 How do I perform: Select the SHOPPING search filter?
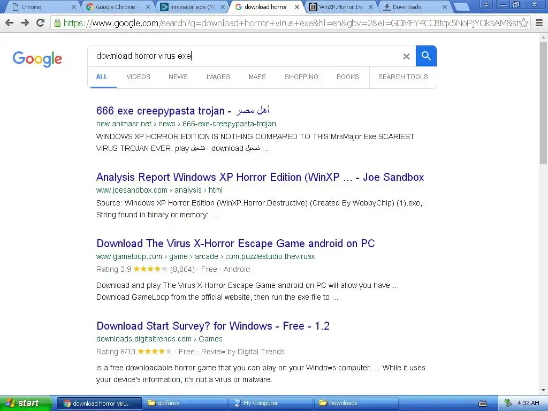pos(301,77)
